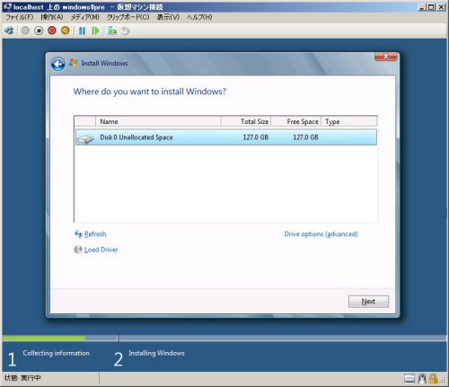449x387 pixels.
Task: Click the Revert arrow toolbar icon
Action: tap(126, 31)
